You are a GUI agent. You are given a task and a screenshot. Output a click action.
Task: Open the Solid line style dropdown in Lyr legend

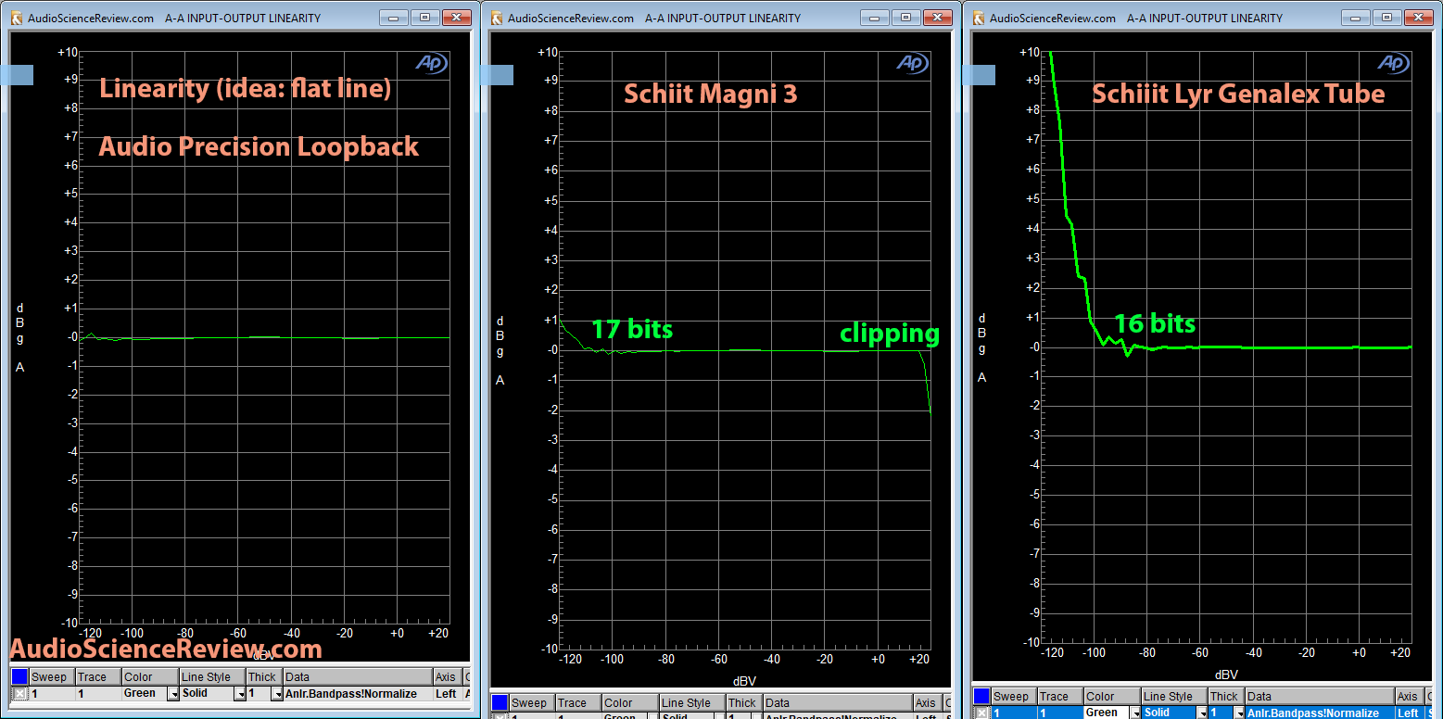point(1201,713)
